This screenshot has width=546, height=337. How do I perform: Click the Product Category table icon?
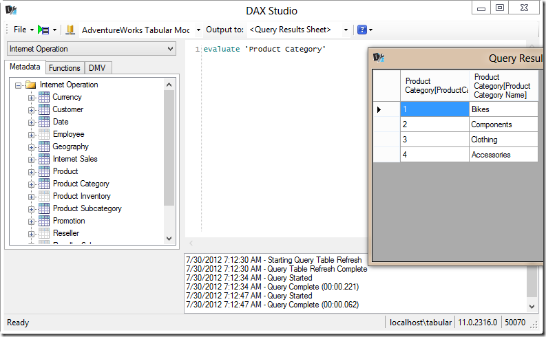pos(44,184)
